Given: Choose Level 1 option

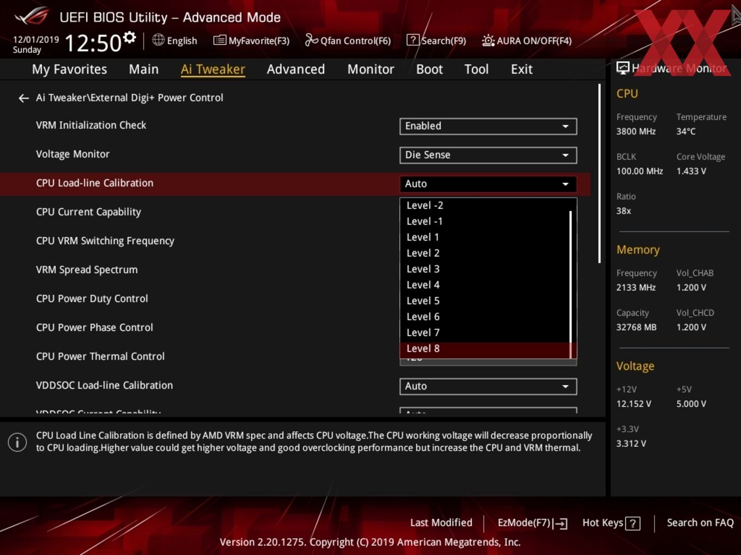Looking at the screenshot, I should 485,237.
